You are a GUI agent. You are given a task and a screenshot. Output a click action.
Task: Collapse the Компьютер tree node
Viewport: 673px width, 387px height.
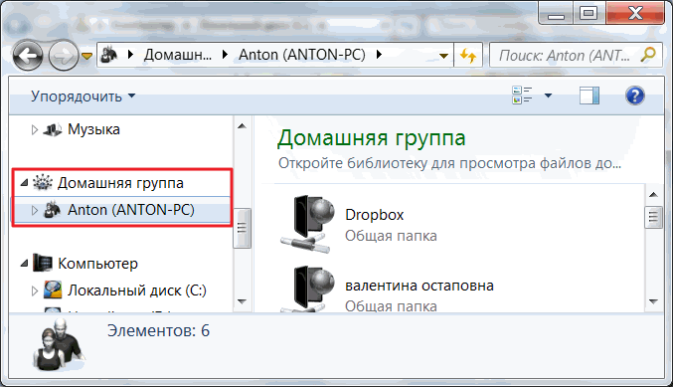click(x=24, y=264)
